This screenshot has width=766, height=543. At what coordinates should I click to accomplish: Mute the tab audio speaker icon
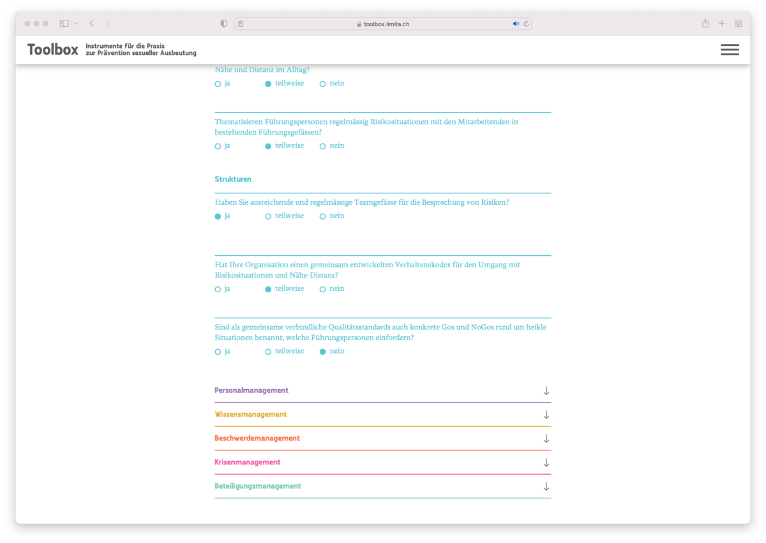[x=516, y=24]
